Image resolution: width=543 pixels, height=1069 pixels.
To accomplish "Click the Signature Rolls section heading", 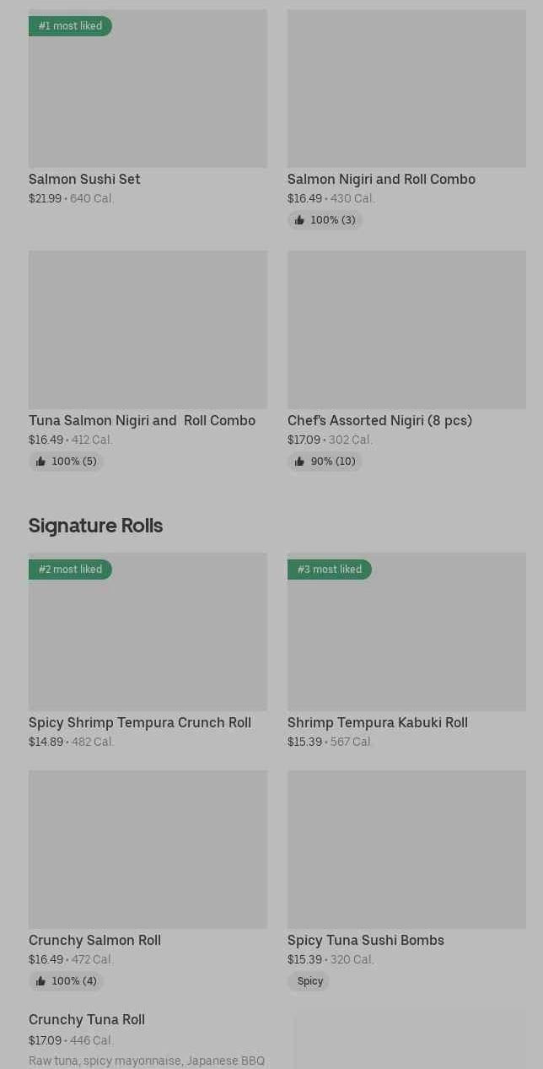I will [95, 526].
